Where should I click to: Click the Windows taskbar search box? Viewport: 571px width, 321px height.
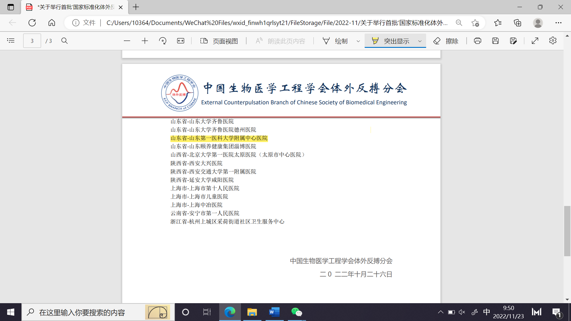(98, 312)
